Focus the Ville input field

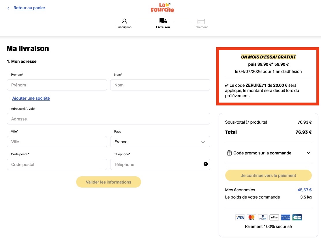point(57,142)
